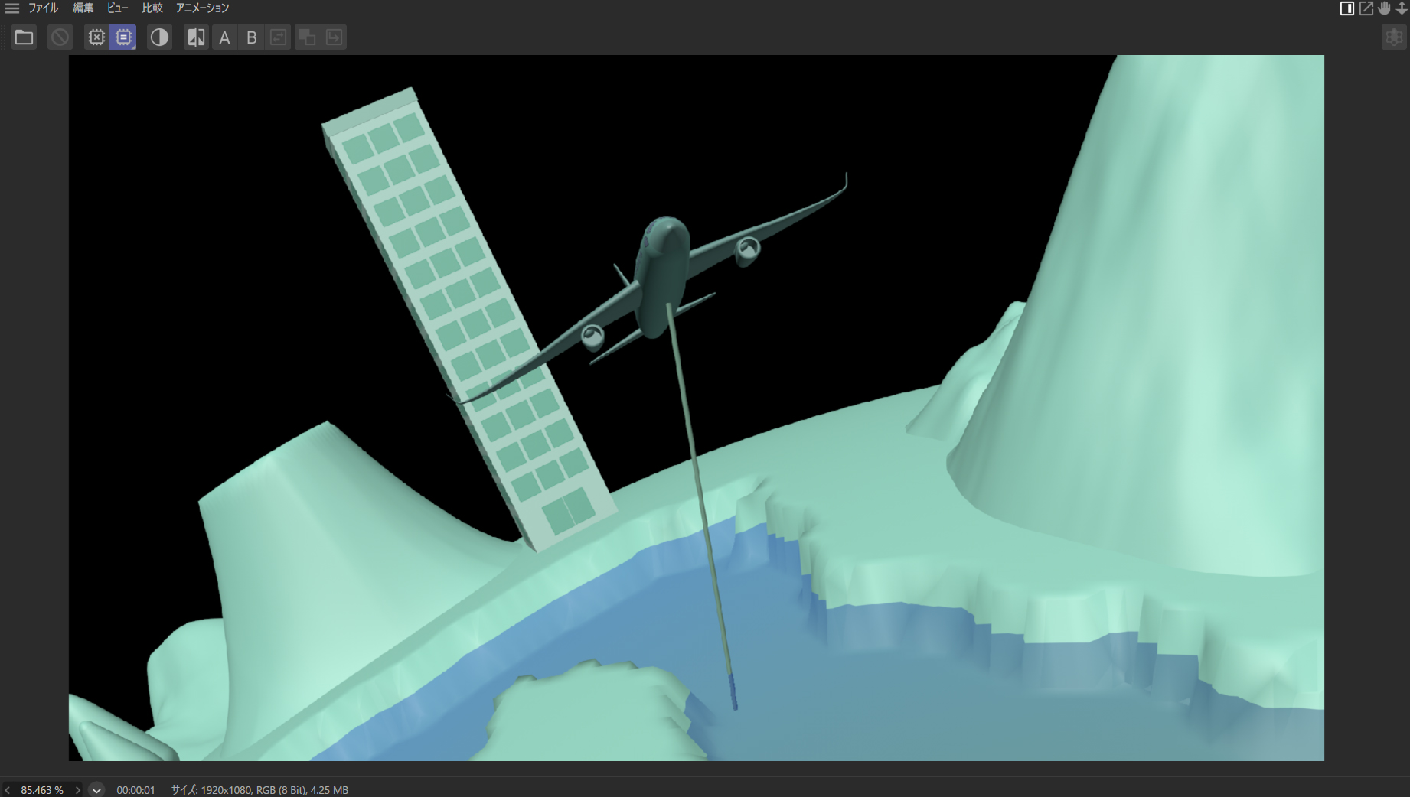This screenshot has width=1410, height=797.
Task: Click the 85.463 % zoom field
Action: tap(42, 790)
